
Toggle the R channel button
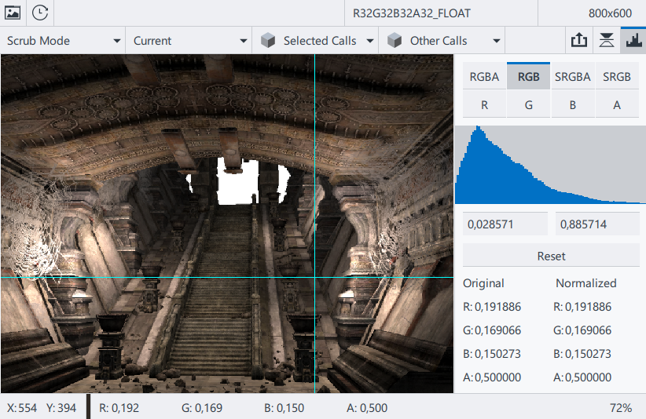(484, 105)
